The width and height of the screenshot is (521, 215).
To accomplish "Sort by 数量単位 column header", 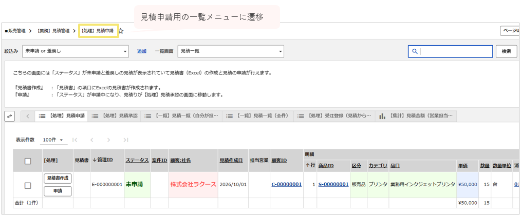I will (501, 166).
